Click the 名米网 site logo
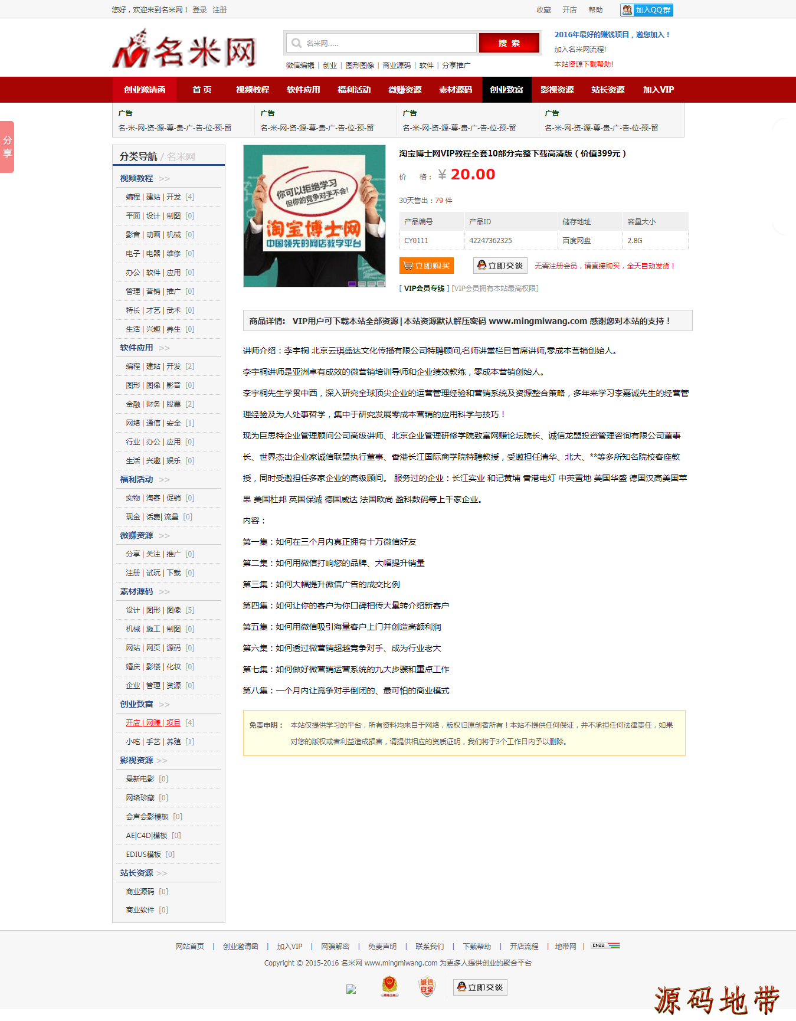The width and height of the screenshot is (796, 1021). point(184,48)
